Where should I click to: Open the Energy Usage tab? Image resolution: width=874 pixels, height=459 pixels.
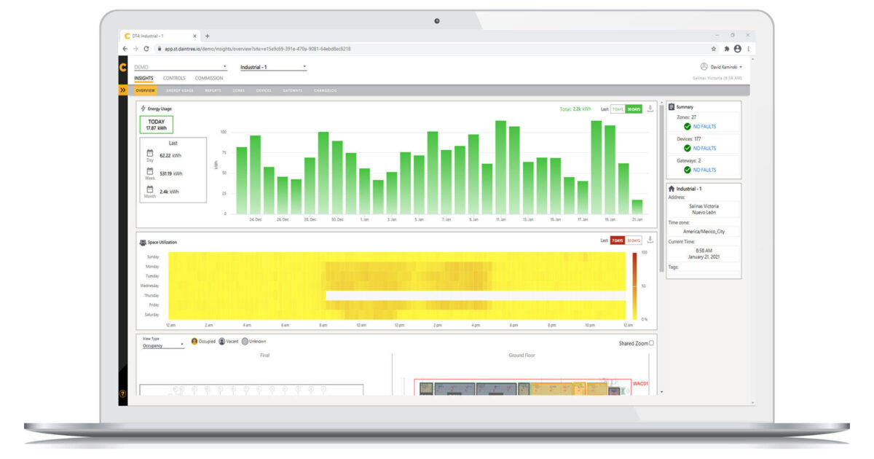(178, 90)
